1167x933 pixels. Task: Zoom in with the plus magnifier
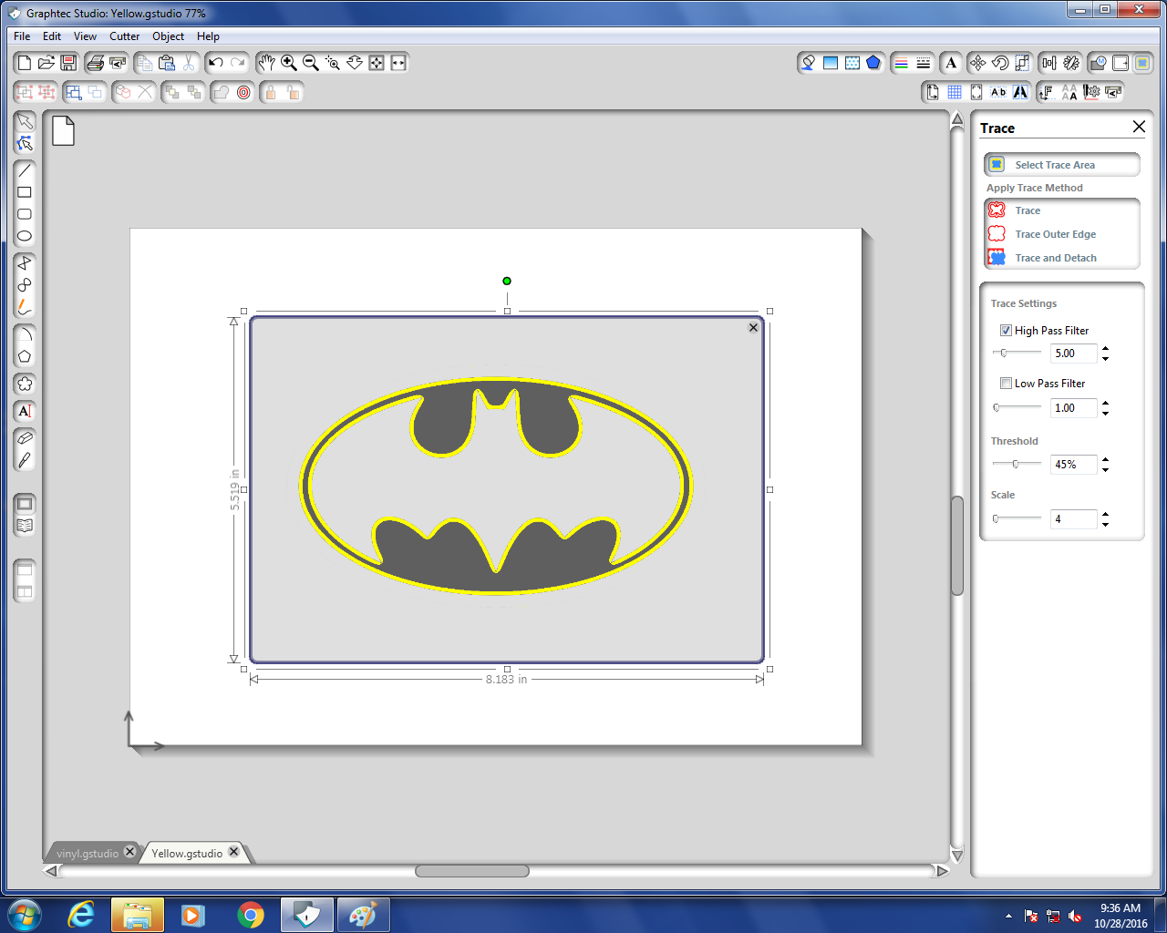(289, 63)
